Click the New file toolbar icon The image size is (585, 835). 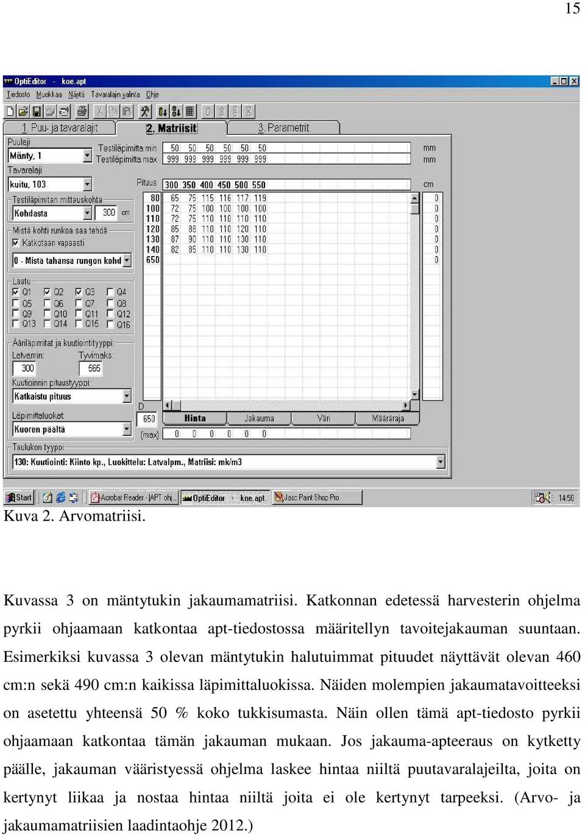[x=10, y=112]
